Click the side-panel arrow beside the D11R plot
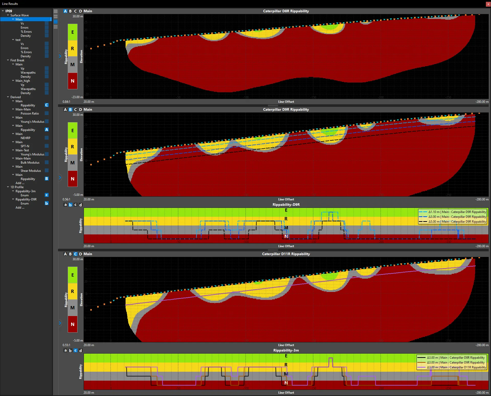Viewport: 491px width, 396px height. coord(60,323)
